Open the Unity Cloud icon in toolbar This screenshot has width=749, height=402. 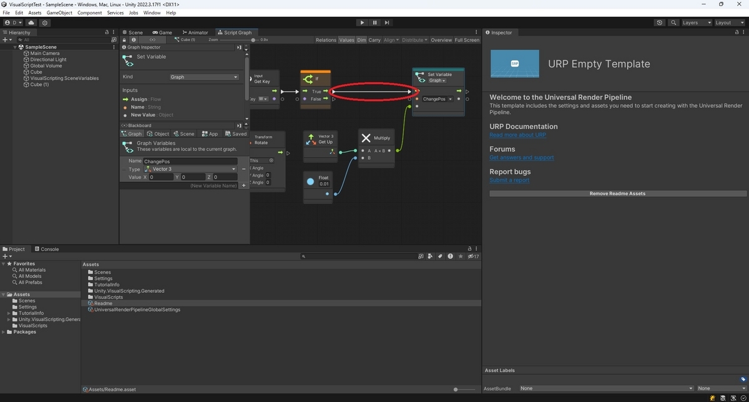pos(31,22)
